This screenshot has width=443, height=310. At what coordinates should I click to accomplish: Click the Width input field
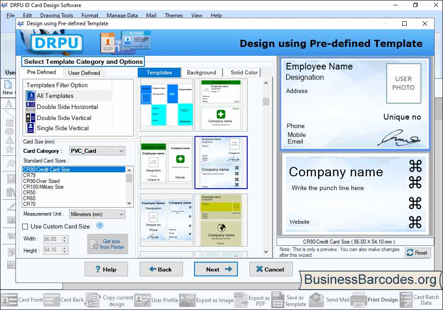[53, 239]
